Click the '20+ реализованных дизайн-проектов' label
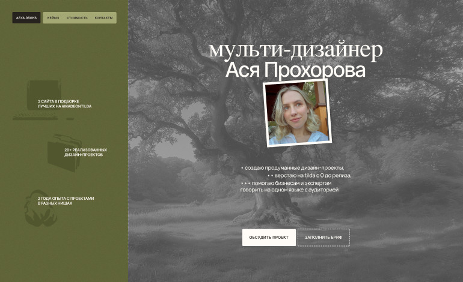The image size is (463, 282). (x=85, y=152)
